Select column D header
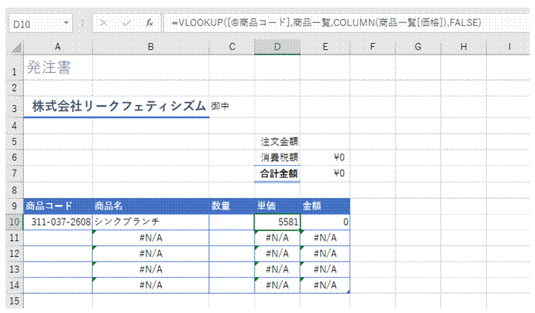 277,47
